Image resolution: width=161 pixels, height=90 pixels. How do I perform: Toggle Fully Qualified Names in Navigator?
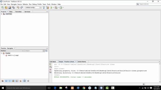pos(21,81)
